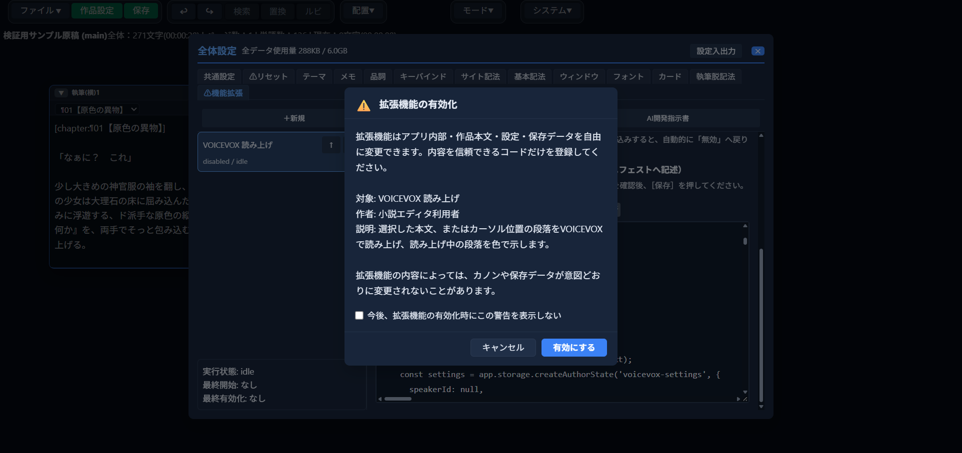Click the settings panel vertical scrollbar

coord(761,325)
